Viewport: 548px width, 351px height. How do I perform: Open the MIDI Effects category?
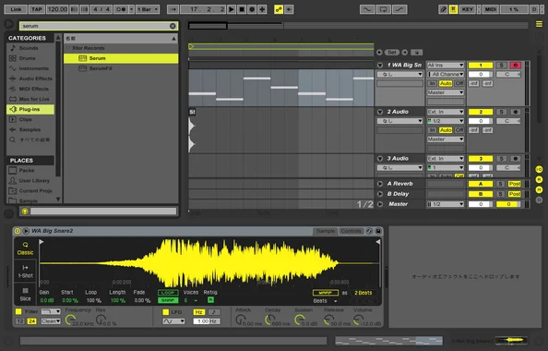tap(33, 89)
